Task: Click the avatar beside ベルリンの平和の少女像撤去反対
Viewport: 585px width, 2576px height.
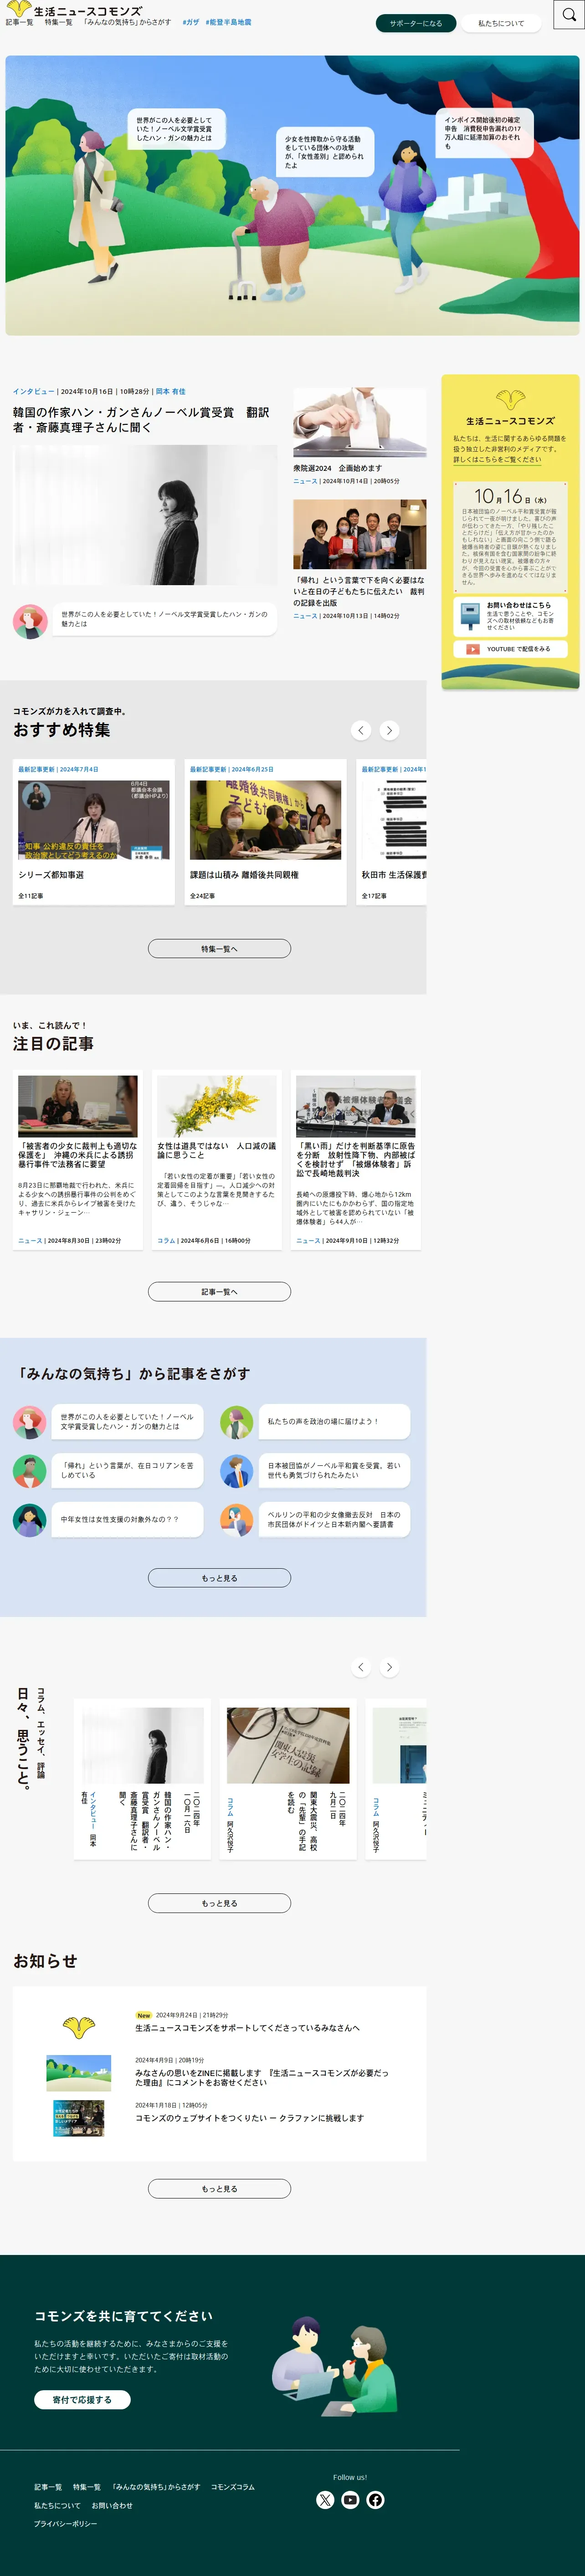Action: (236, 1520)
